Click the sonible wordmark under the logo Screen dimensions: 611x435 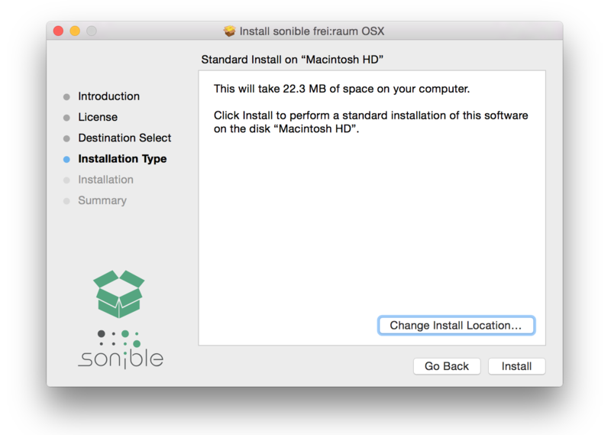(x=121, y=358)
